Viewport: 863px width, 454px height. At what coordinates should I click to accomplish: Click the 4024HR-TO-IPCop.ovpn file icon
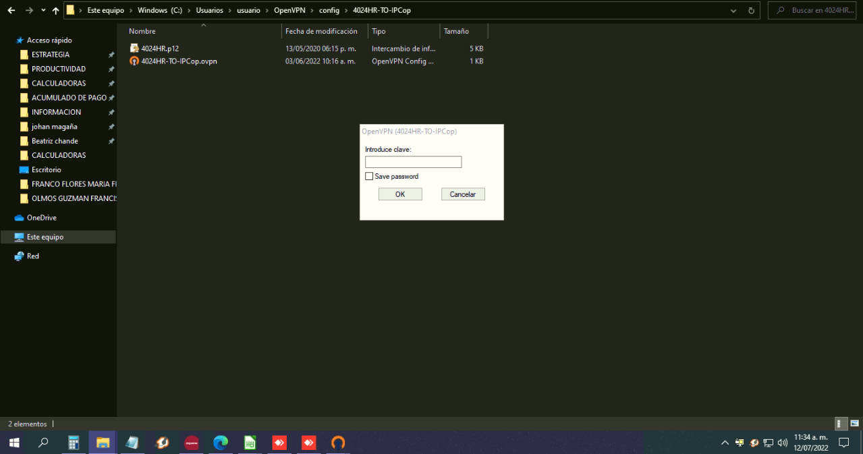134,61
